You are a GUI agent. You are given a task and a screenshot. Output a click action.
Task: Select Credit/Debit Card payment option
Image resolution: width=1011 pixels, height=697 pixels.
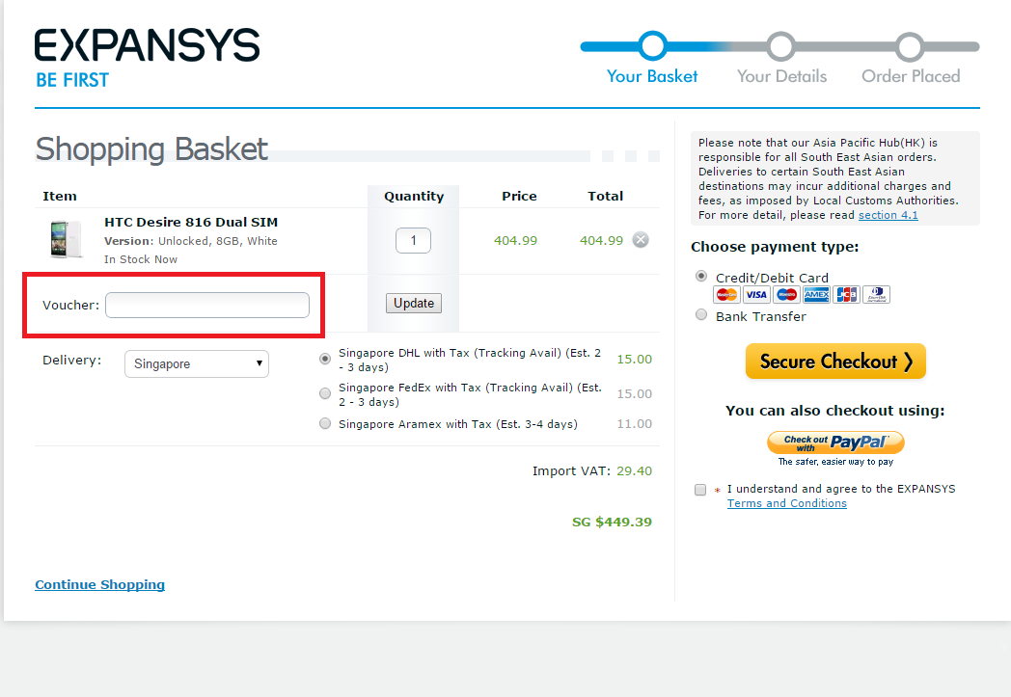(x=701, y=277)
